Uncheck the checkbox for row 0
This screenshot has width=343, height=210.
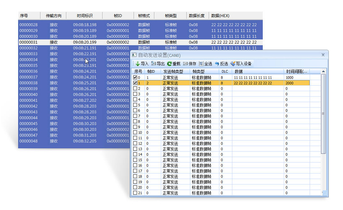pyautogui.click(x=135, y=78)
